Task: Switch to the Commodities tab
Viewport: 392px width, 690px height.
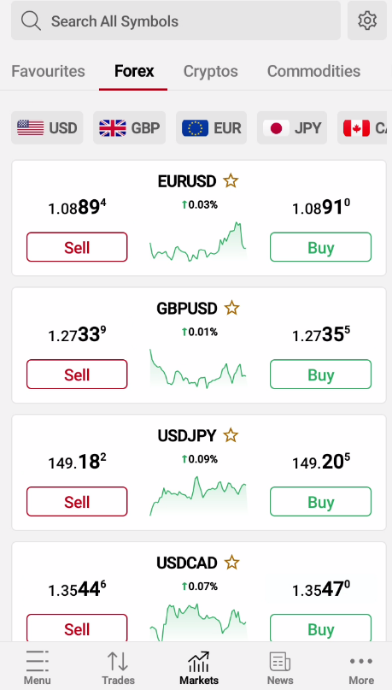Action: click(313, 71)
